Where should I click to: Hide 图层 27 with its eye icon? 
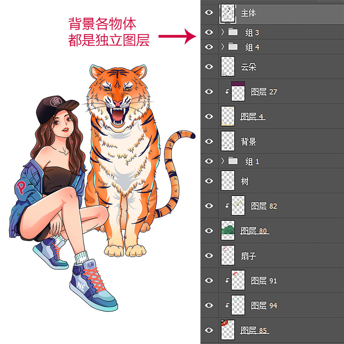coord(209,91)
